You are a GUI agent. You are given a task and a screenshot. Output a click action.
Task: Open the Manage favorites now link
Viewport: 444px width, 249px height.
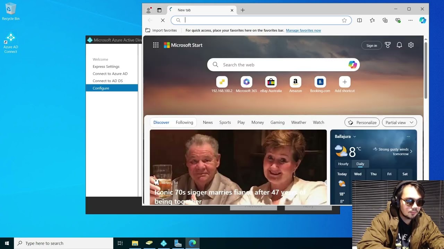[x=303, y=30]
